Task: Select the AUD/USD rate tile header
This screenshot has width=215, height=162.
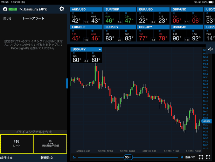Action: [86, 9]
